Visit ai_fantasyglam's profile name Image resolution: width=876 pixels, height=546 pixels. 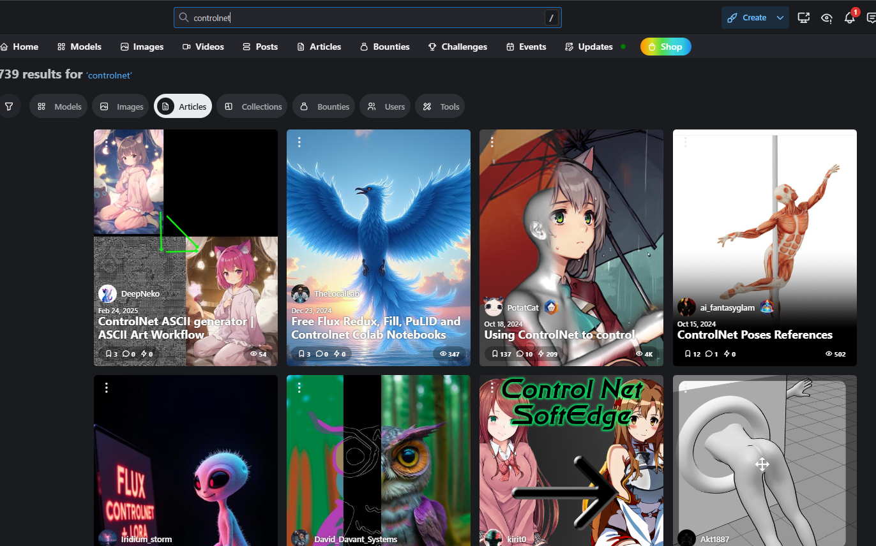pyautogui.click(x=727, y=307)
